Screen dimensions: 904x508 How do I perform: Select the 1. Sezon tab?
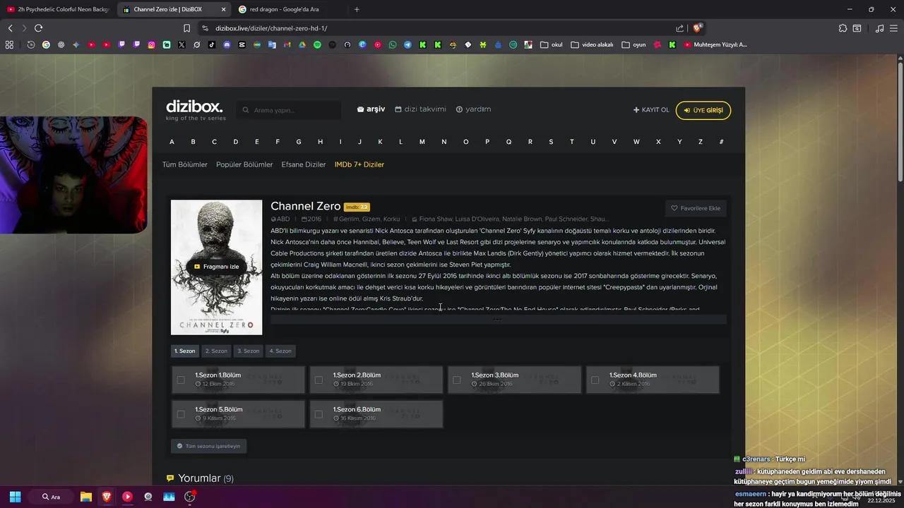click(184, 351)
